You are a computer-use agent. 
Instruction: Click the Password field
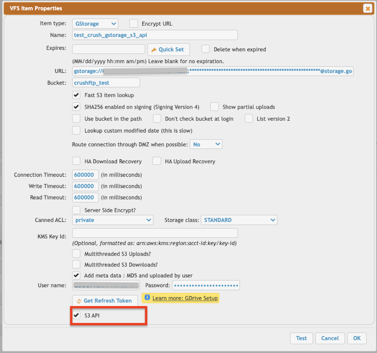tap(206, 285)
